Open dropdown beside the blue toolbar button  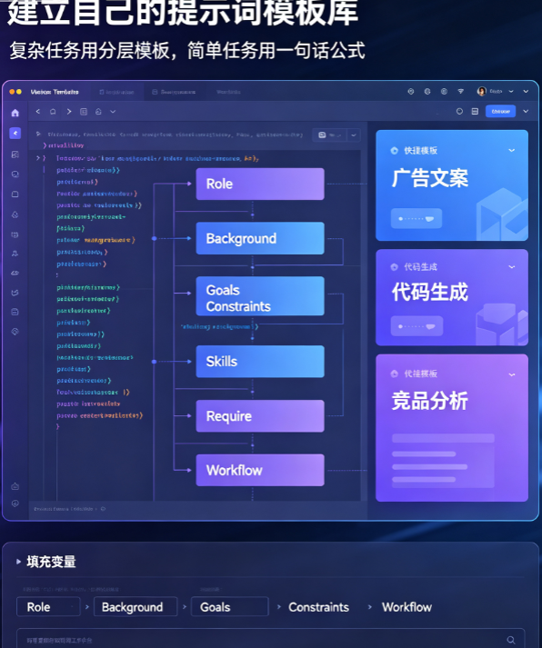pyautogui.click(x=526, y=111)
